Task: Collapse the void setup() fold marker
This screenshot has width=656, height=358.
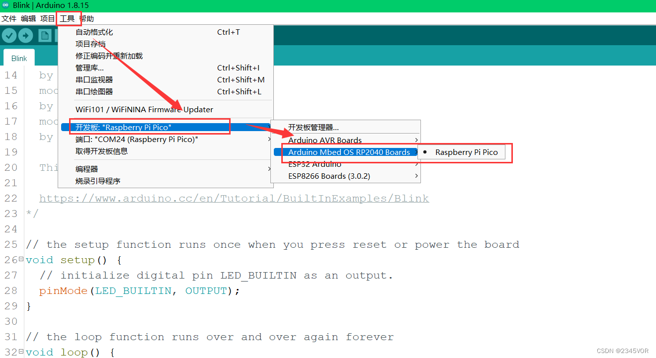Action: [21, 259]
